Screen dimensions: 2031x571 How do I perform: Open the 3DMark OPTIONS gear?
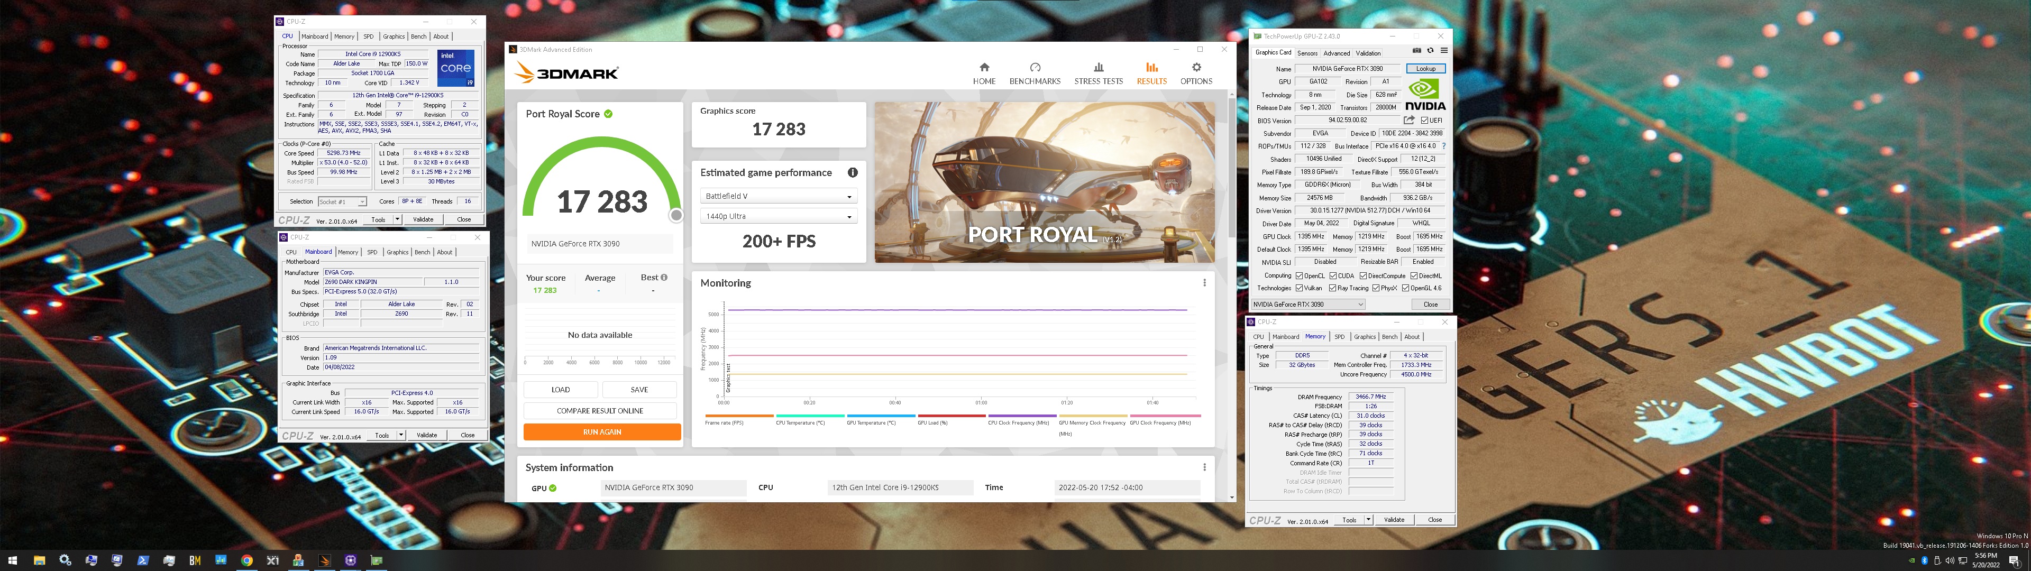pos(1196,67)
